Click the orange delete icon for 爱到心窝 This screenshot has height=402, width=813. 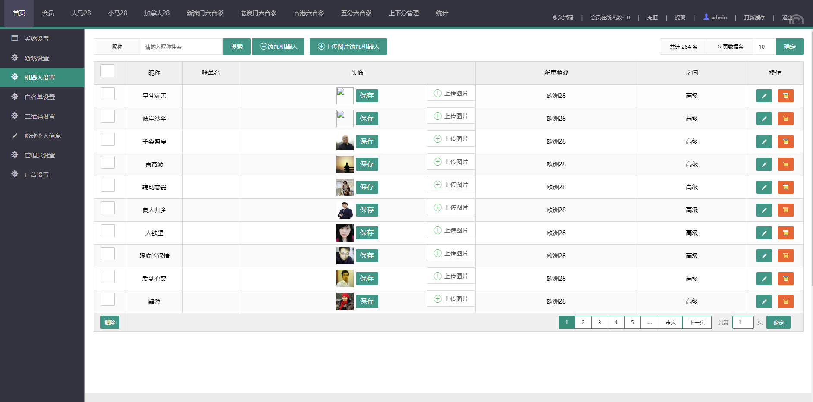click(x=785, y=279)
